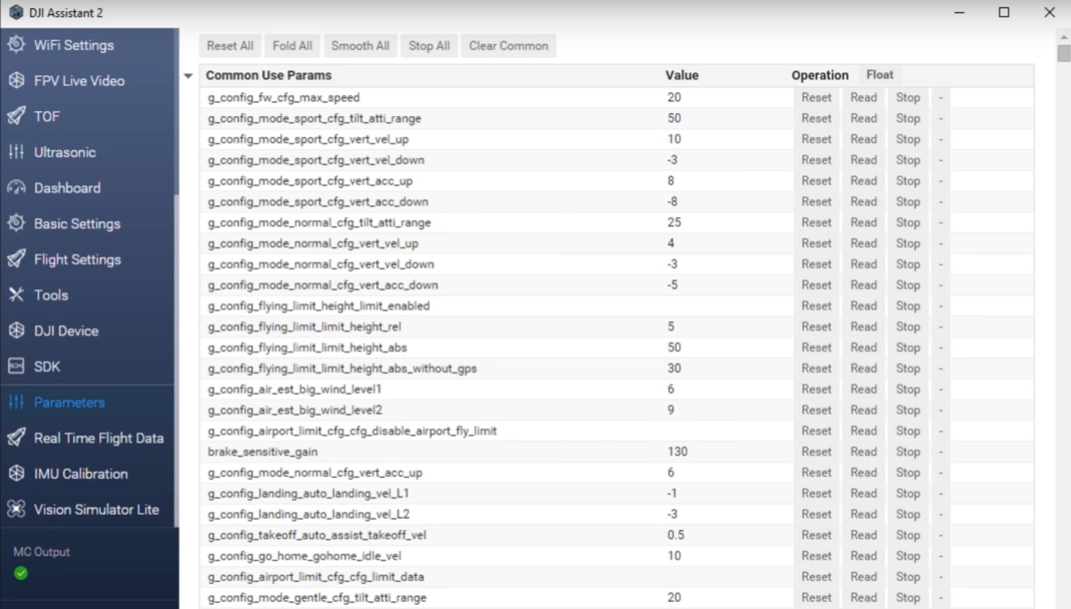The width and height of the screenshot is (1071, 609).
Task: Reset the gohome_idle_vel parameter
Action: tap(817, 556)
